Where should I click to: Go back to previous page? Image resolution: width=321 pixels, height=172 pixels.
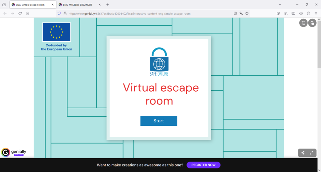pyautogui.click(x=5, y=13)
